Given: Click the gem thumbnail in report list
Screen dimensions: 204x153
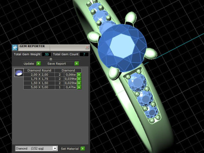Looking at the screenshot, I should coord(19,73).
